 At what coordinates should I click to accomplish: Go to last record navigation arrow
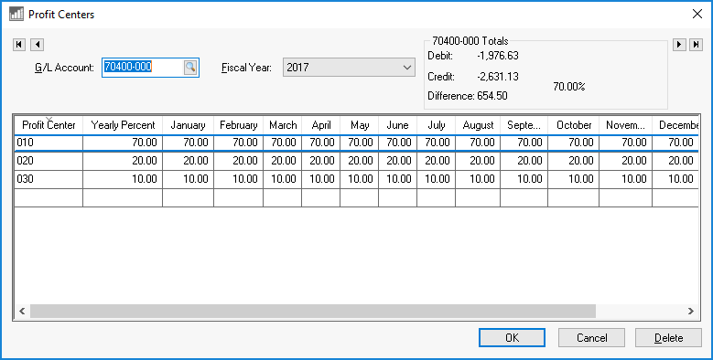pos(697,45)
